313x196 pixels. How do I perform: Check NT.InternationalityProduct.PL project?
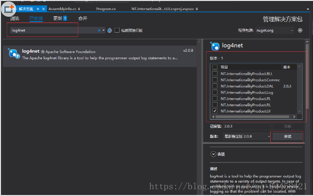(215, 98)
